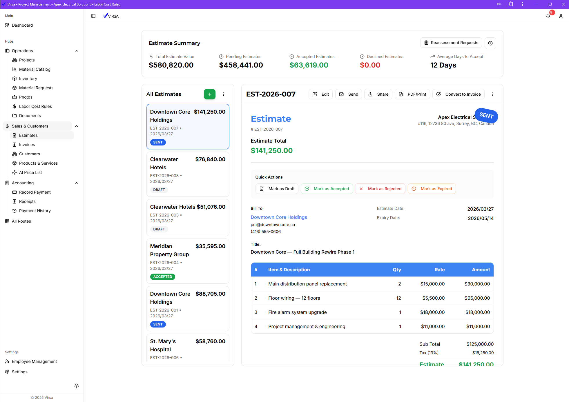Select Meridian Property Group estimate card
The width and height of the screenshot is (569, 402).
point(188,261)
